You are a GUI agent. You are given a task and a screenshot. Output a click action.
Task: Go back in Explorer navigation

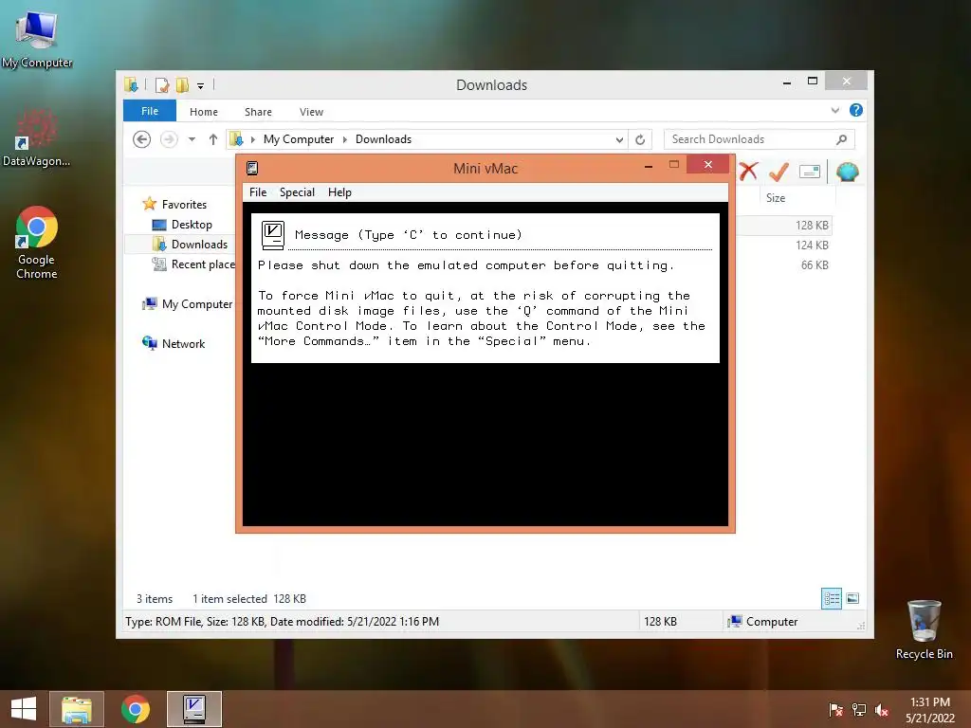[x=142, y=139]
